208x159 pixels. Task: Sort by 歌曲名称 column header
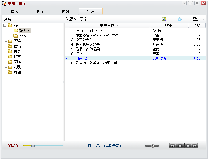click(x=107, y=25)
